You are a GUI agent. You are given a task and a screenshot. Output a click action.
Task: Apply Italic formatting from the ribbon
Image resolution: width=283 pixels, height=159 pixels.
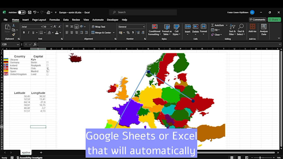click(29, 33)
